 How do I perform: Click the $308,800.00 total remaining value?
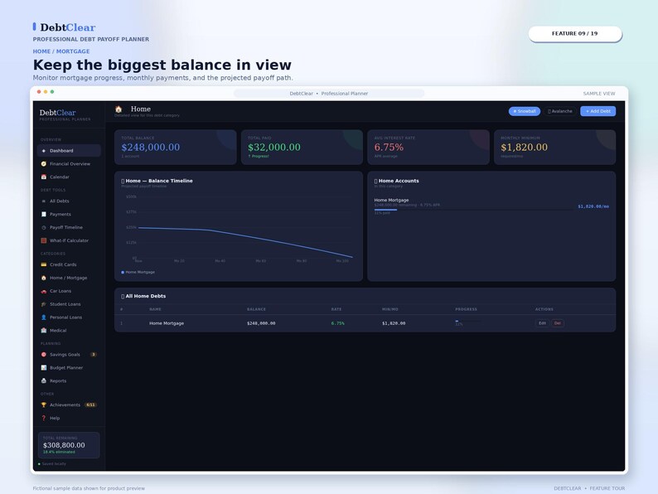64,445
